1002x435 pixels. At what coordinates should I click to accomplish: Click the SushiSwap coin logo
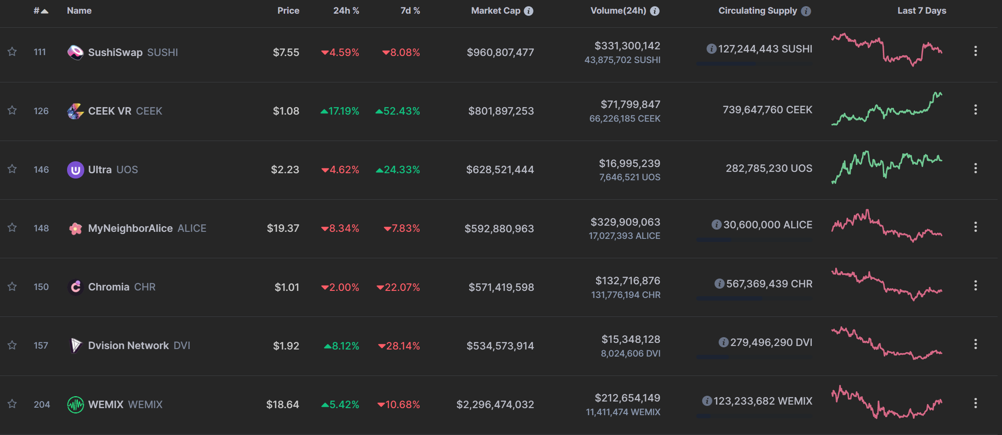pos(75,52)
